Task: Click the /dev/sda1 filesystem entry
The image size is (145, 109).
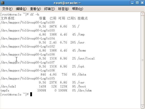Action: (8, 86)
